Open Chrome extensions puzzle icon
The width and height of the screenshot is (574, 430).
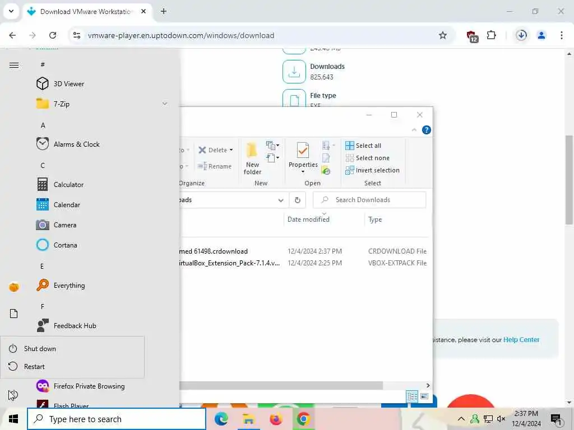pos(491,35)
